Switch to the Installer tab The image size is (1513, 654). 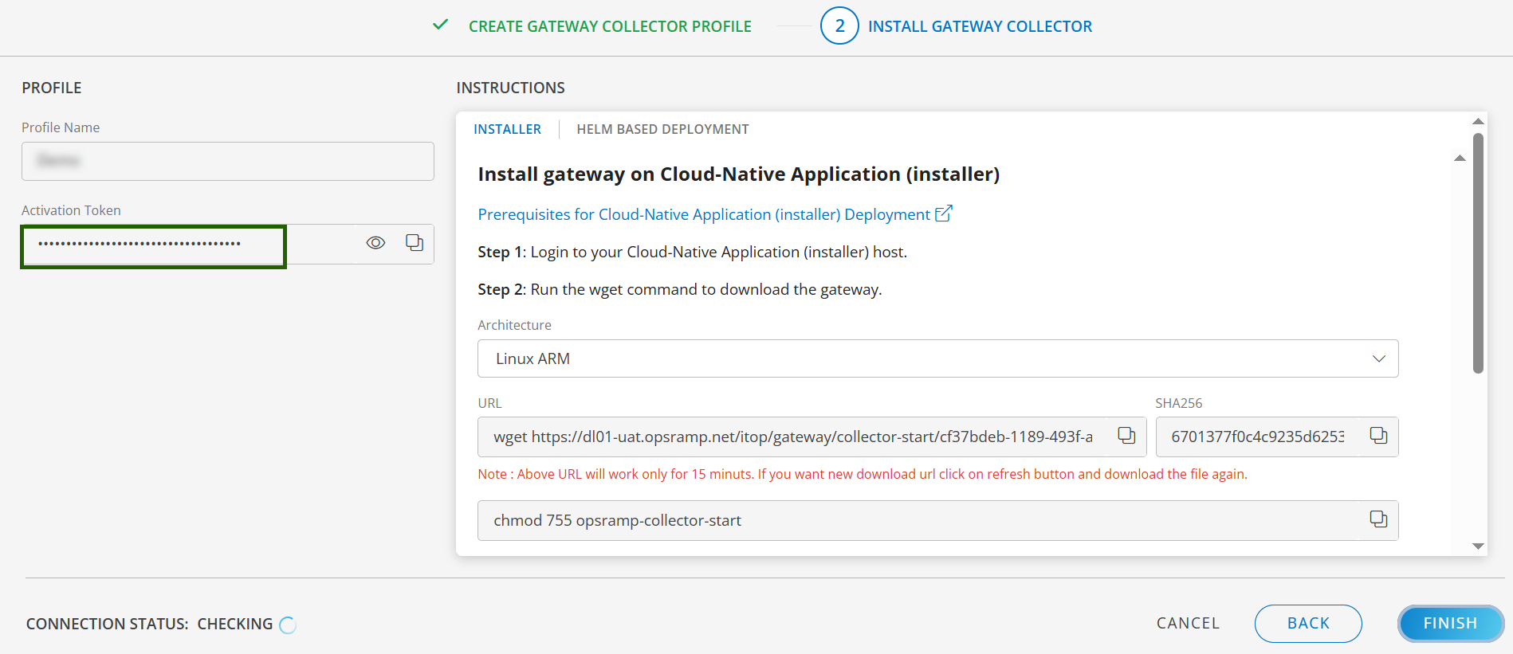click(507, 129)
